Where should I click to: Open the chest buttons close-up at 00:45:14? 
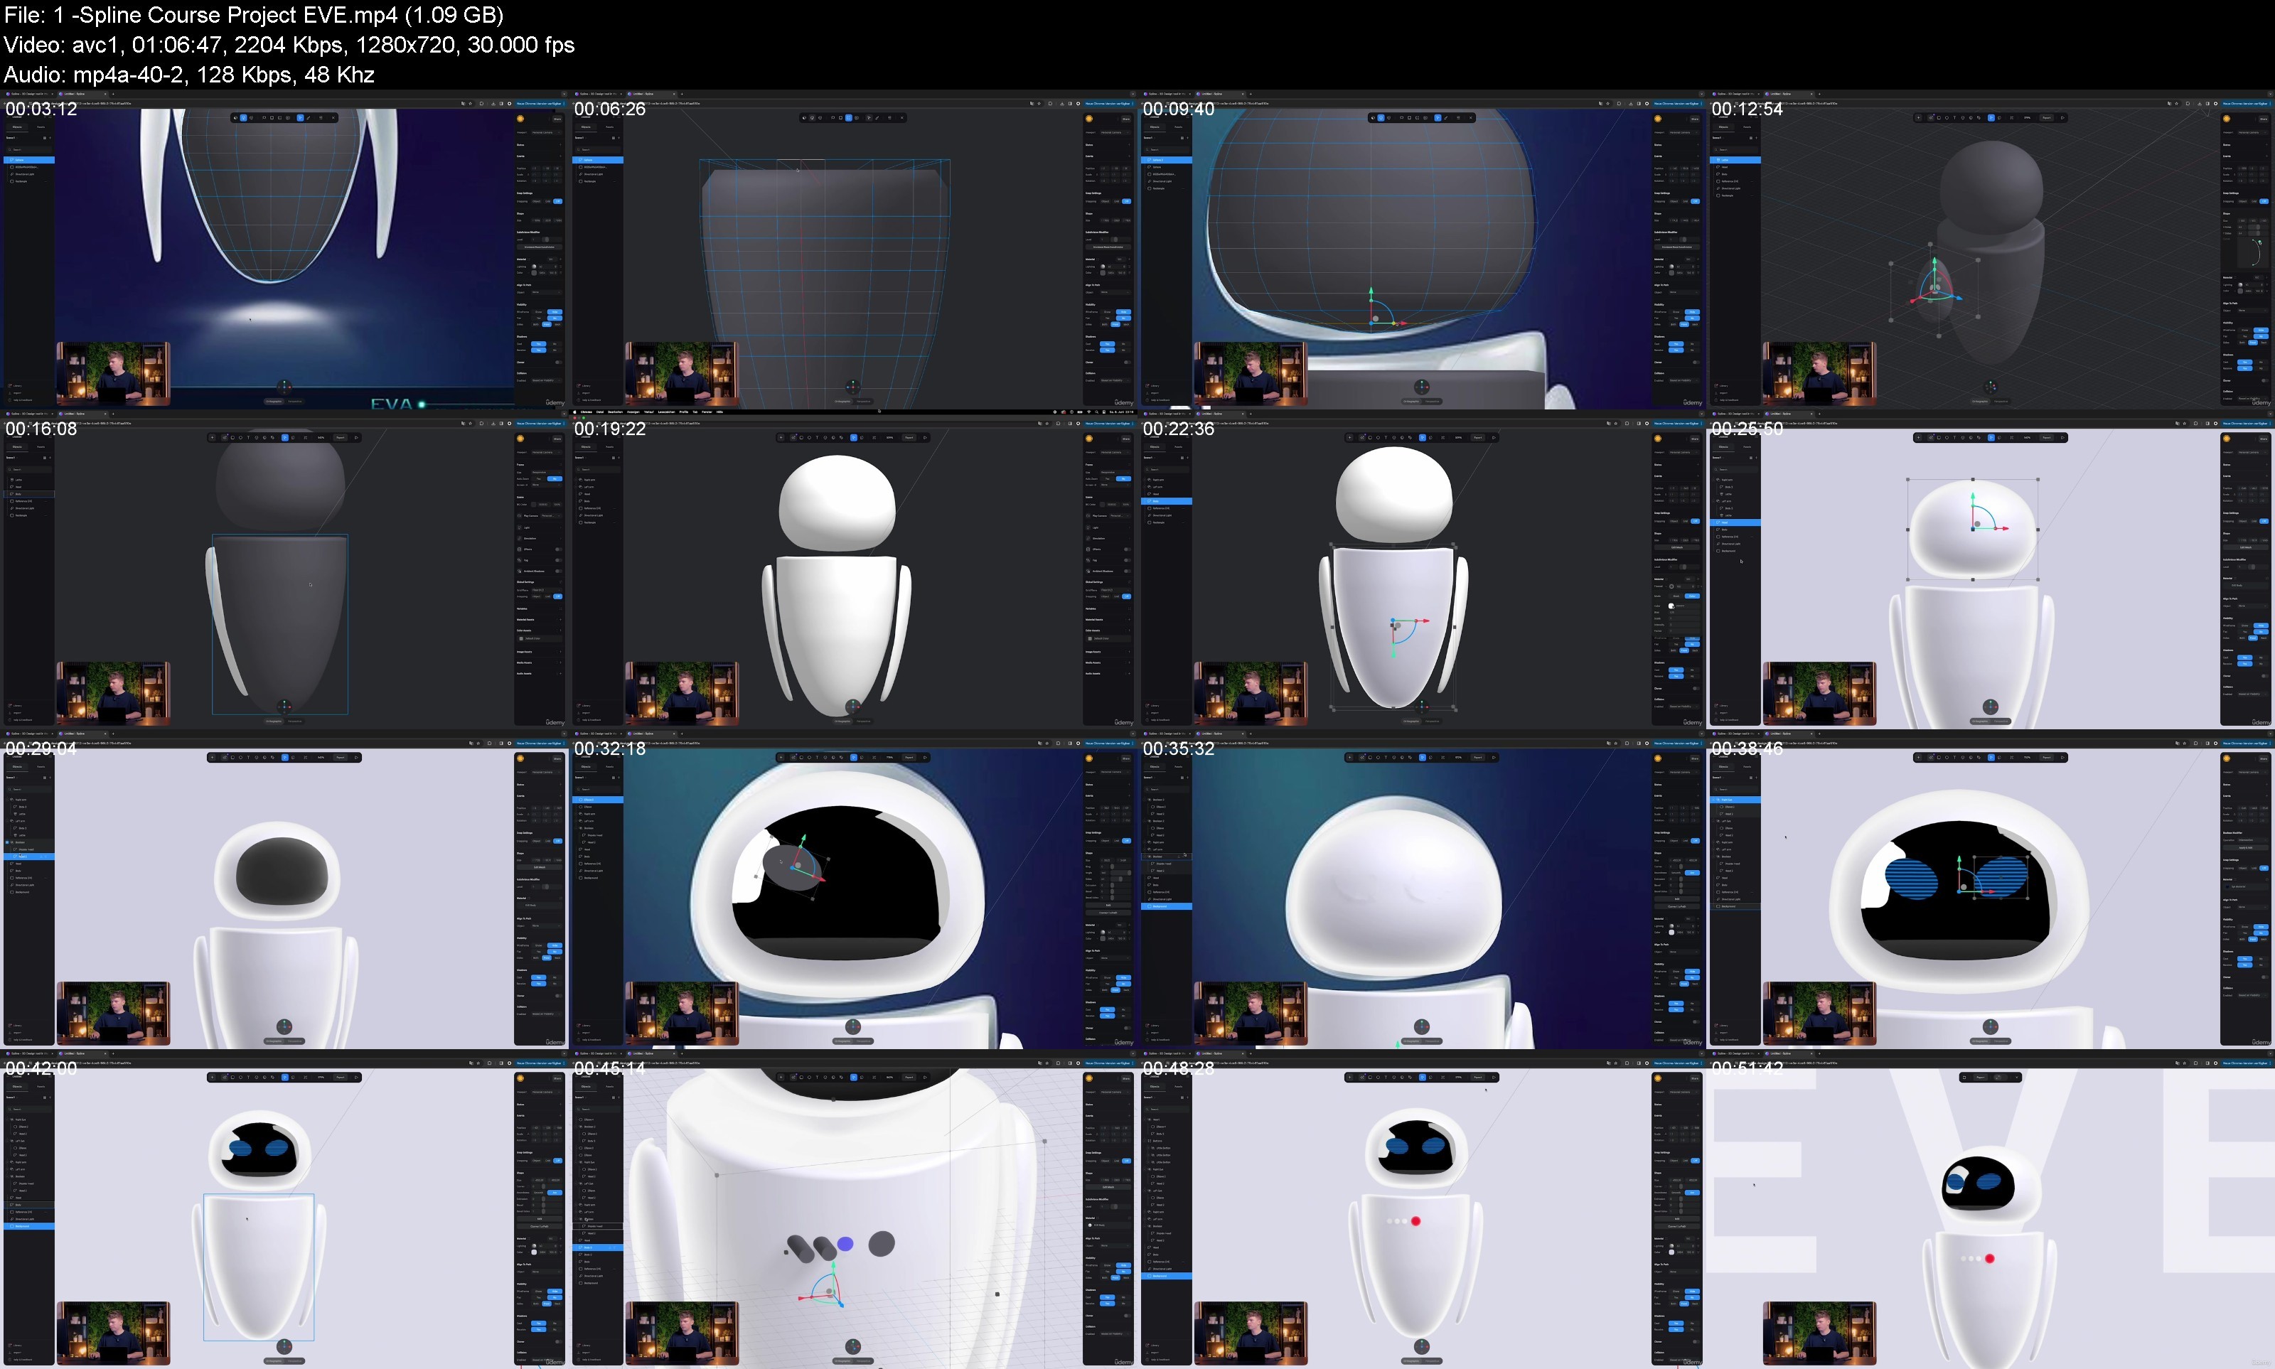pos(852,1208)
